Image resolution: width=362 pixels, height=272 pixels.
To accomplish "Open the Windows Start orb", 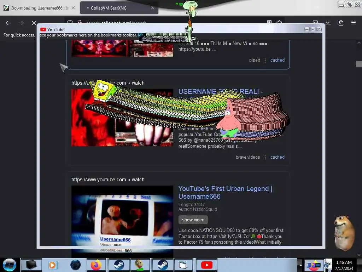I will [x=10, y=265].
